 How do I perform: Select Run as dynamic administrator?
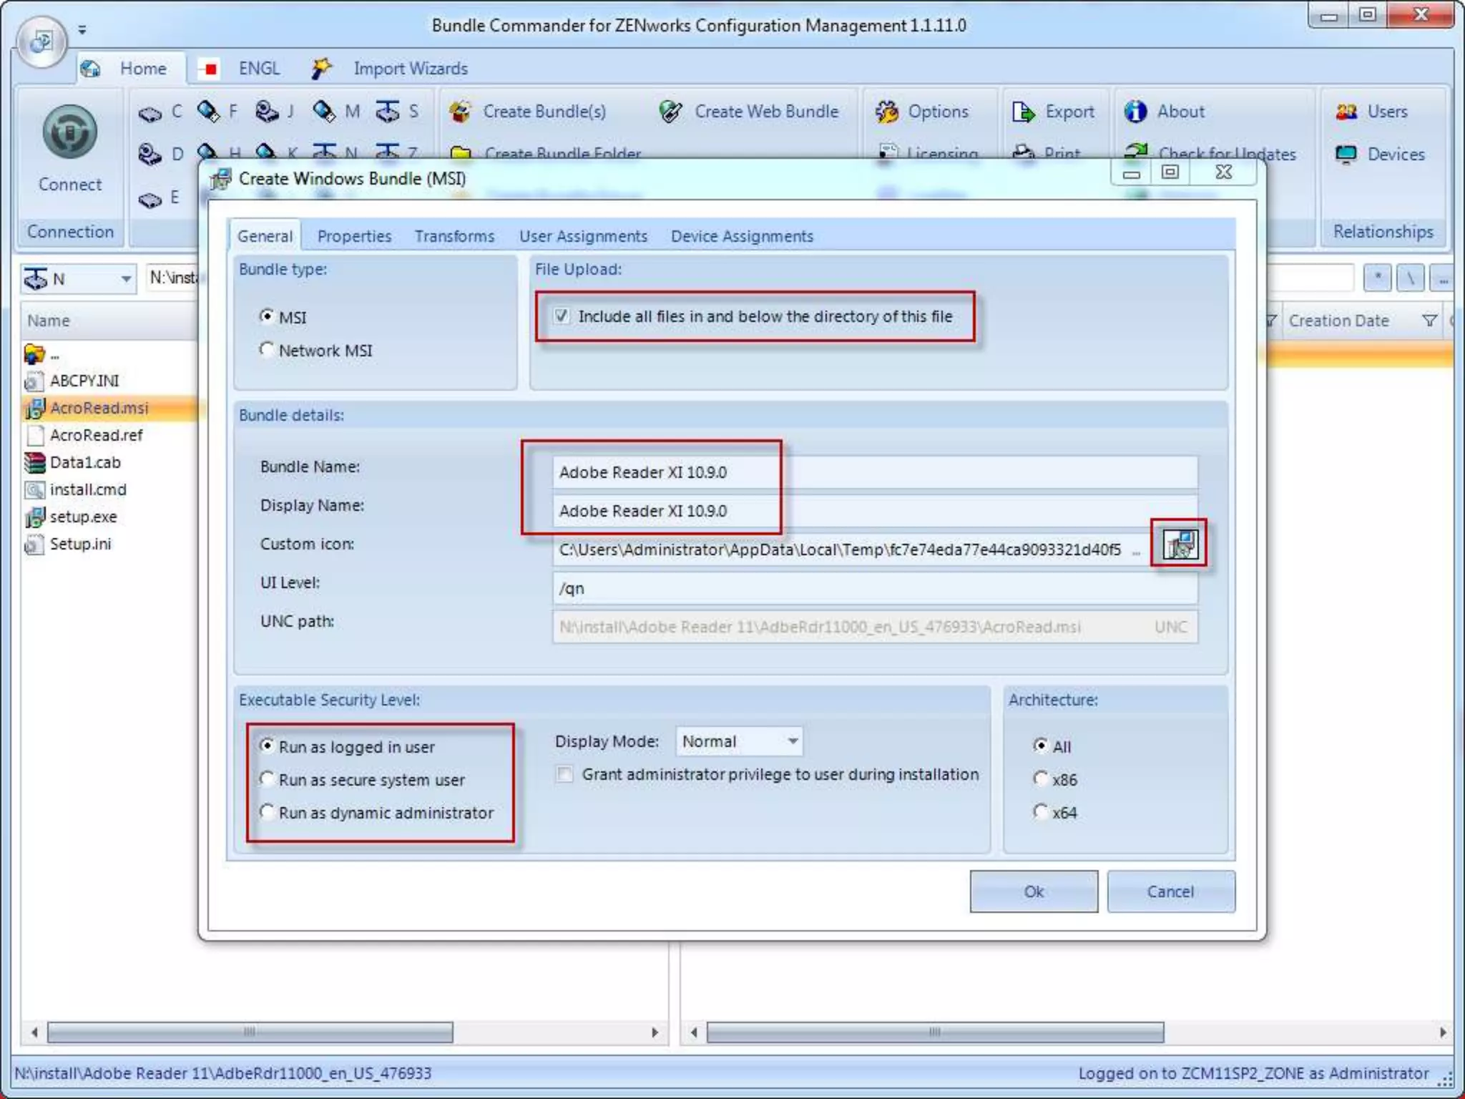(x=267, y=812)
